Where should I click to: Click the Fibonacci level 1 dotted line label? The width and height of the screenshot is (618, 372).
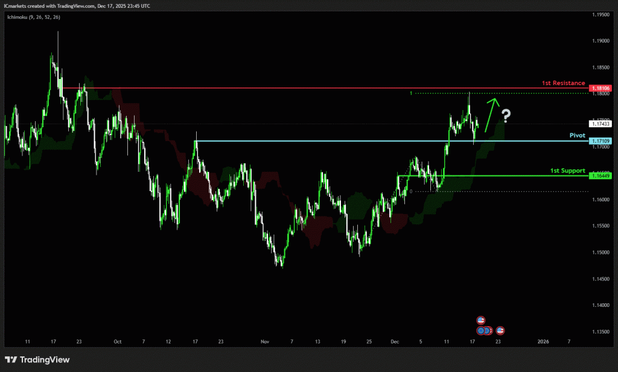(x=411, y=93)
